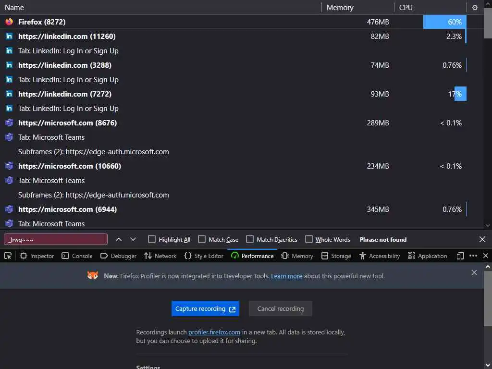
Task: Click scroll-down arrow of process list scrollbar
Action: pyautogui.click(x=488, y=225)
